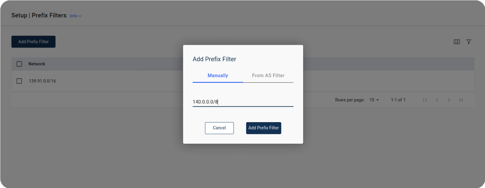Click the previous page arrow
This screenshot has height=188, width=485.
[437, 100]
